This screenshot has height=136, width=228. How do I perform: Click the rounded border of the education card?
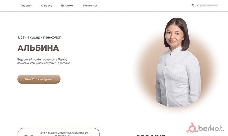pyautogui.click(x=59, y=128)
